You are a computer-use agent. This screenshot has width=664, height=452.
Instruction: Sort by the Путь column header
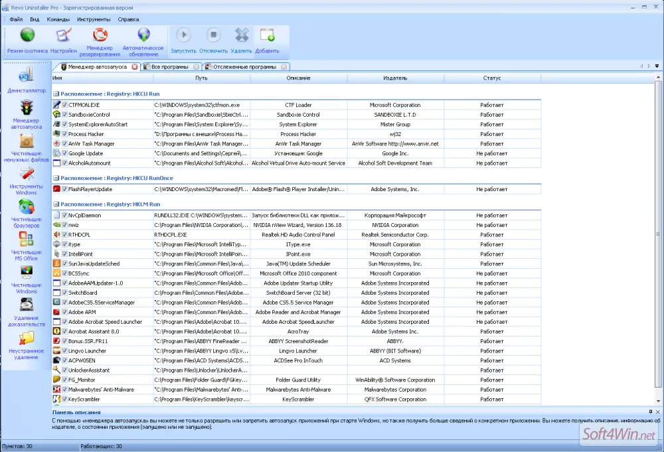[202, 78]
